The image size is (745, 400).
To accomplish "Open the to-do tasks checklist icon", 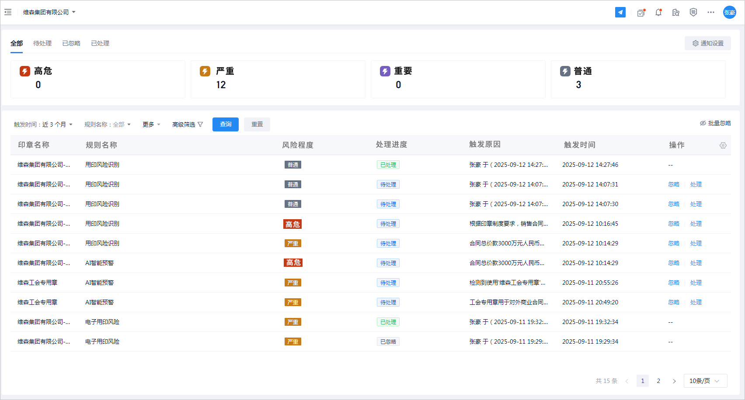I will [641, 13].
